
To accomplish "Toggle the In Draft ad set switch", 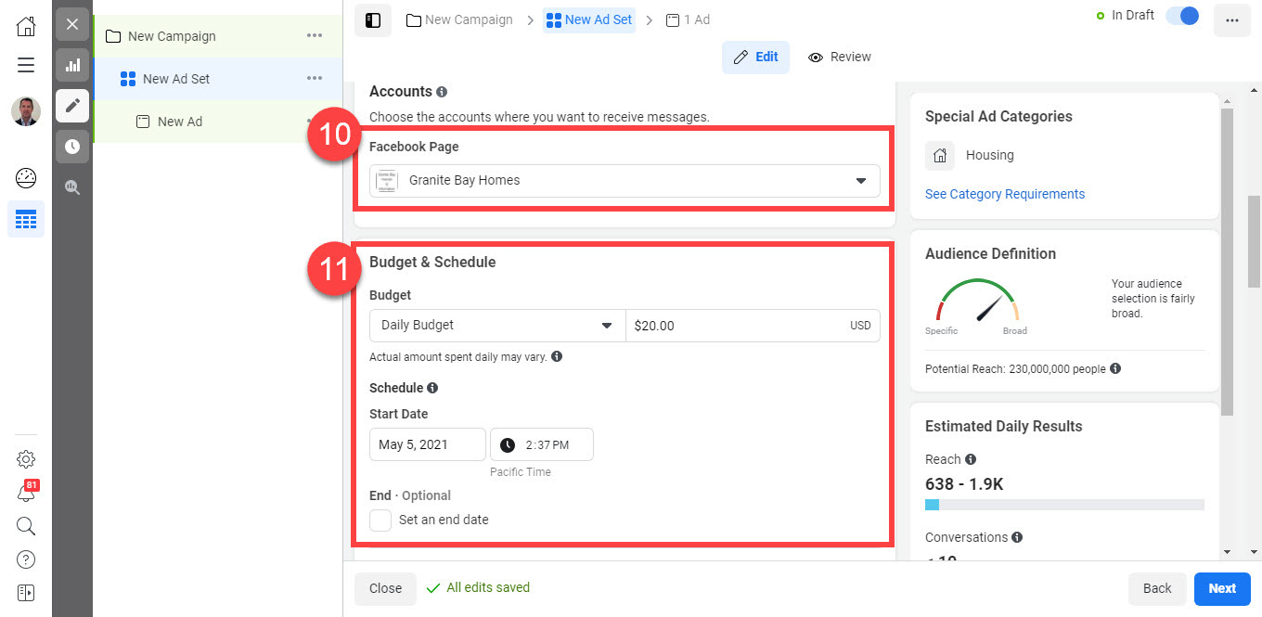I will click(x=1182, y=16).
